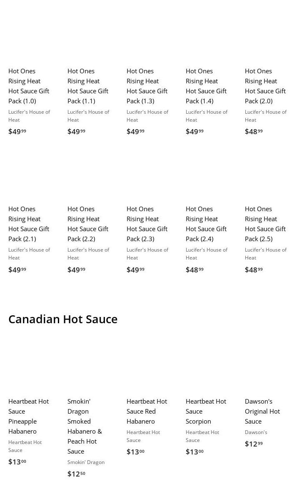Image resolution: width=304 pixels, height=499 pixels.
Task: Click the Smokin' Dragon vendor name
Action: pyautogui.click(x=86, y=462)
